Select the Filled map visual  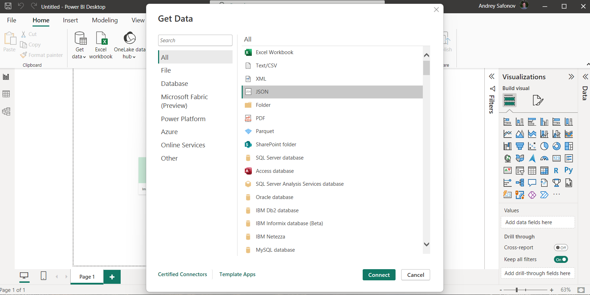[520, 158]
